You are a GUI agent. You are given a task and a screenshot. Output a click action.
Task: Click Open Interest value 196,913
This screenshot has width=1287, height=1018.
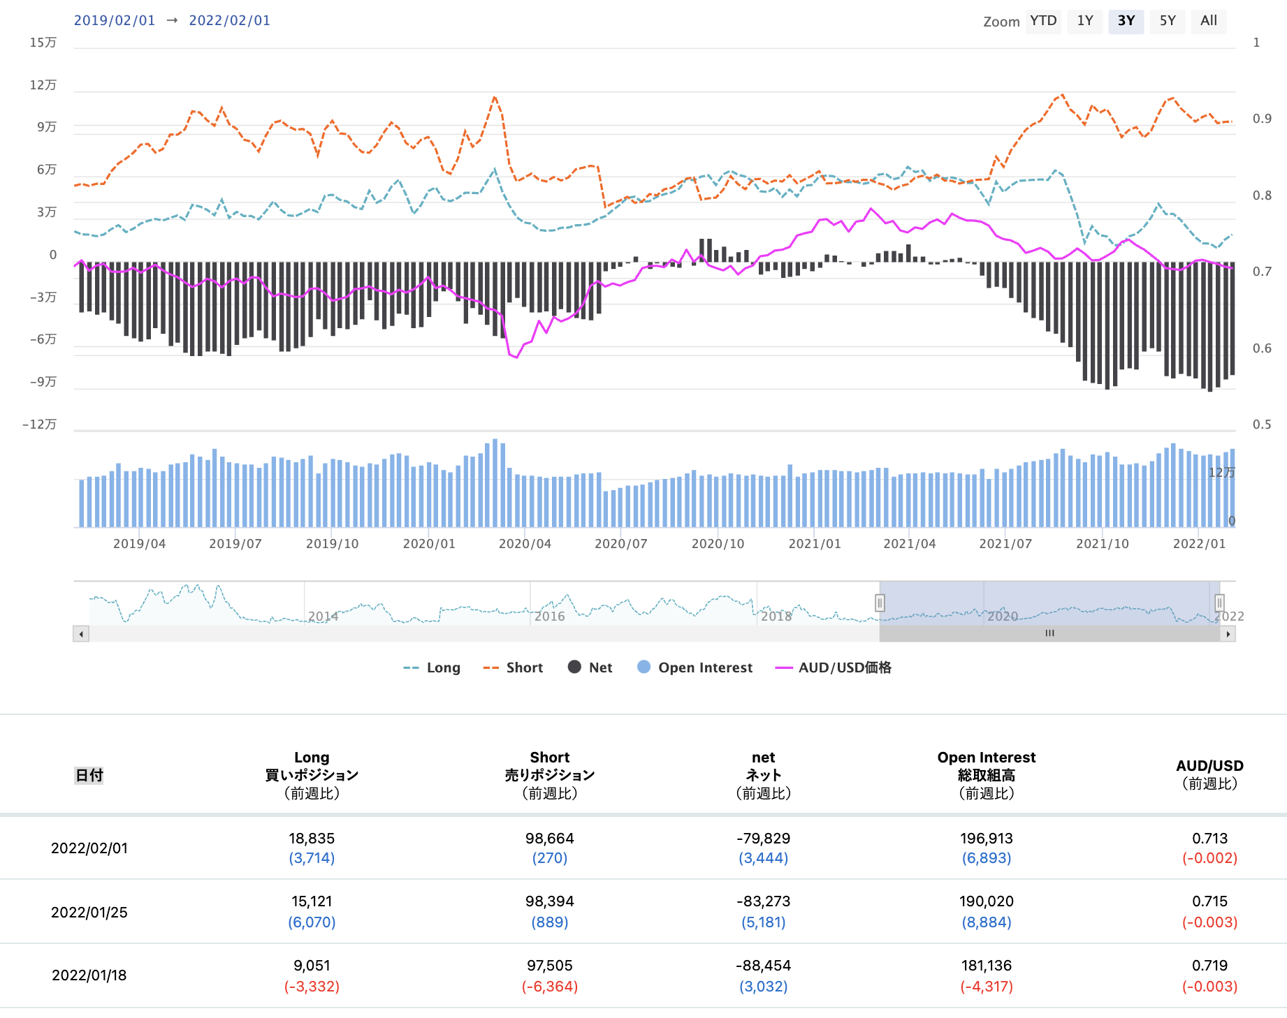987,839
